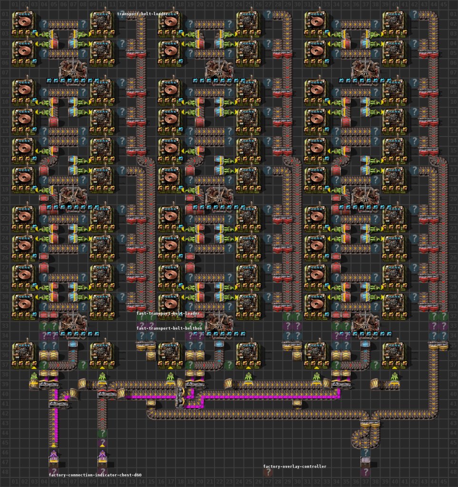Select the underground belt at row 39, column 08

pos(83,384)
